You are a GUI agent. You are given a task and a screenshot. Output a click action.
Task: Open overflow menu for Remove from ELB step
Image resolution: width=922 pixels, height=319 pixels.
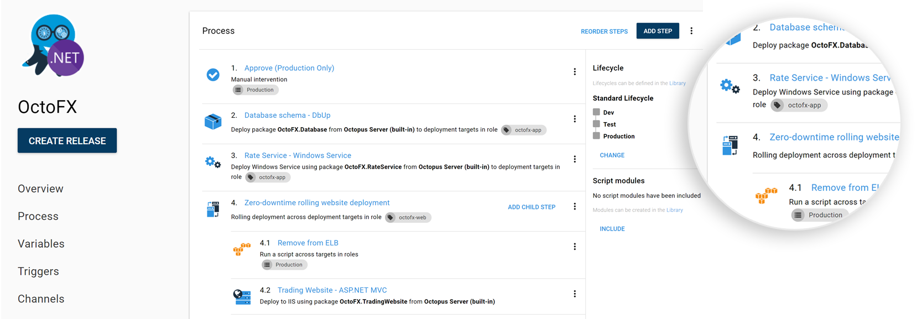575,247
